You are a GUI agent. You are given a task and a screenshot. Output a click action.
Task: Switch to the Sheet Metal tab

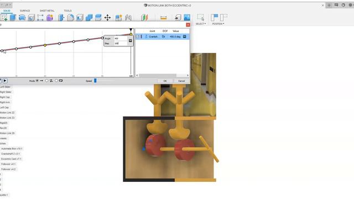(x=47, y=11)
